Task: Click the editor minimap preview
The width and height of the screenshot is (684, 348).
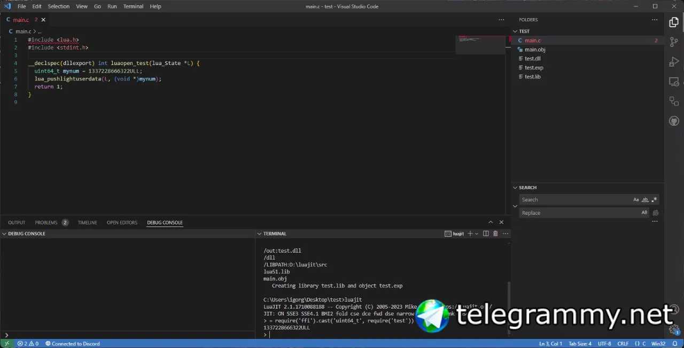Action: [480, 45]
